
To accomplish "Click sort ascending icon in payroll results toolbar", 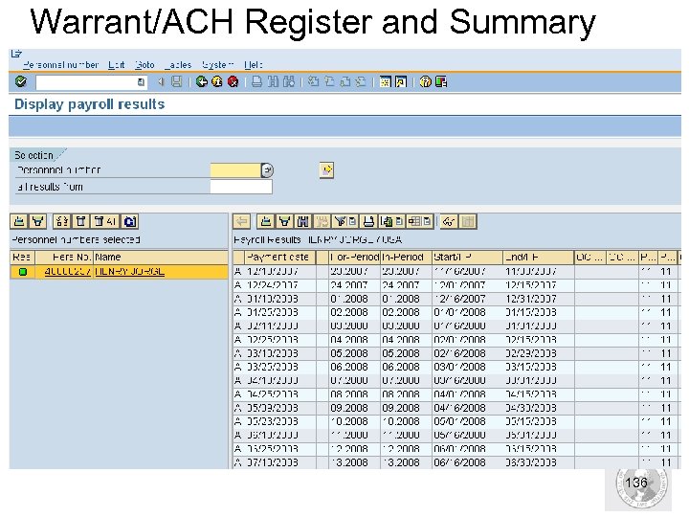I will (x=266, y=221).
